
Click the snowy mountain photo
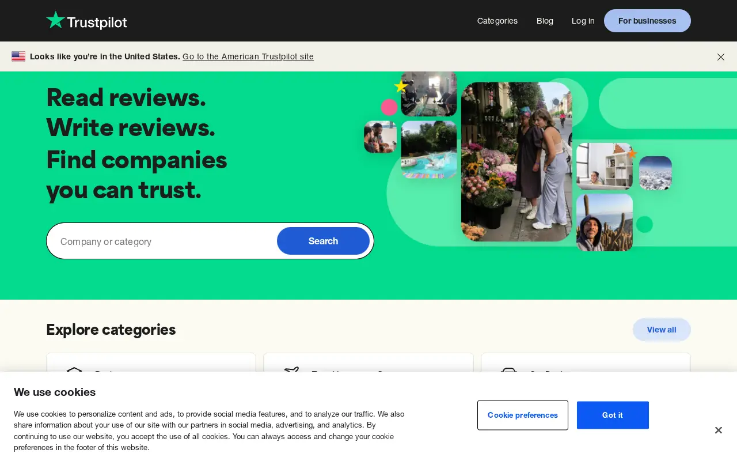655,173
